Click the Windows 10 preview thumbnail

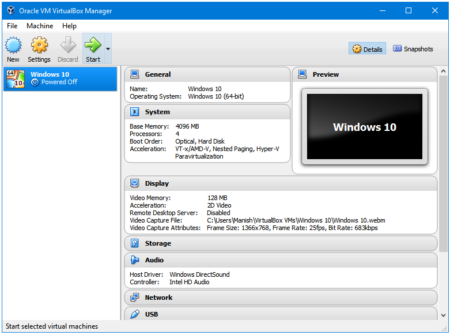click(x=365, y=127)
